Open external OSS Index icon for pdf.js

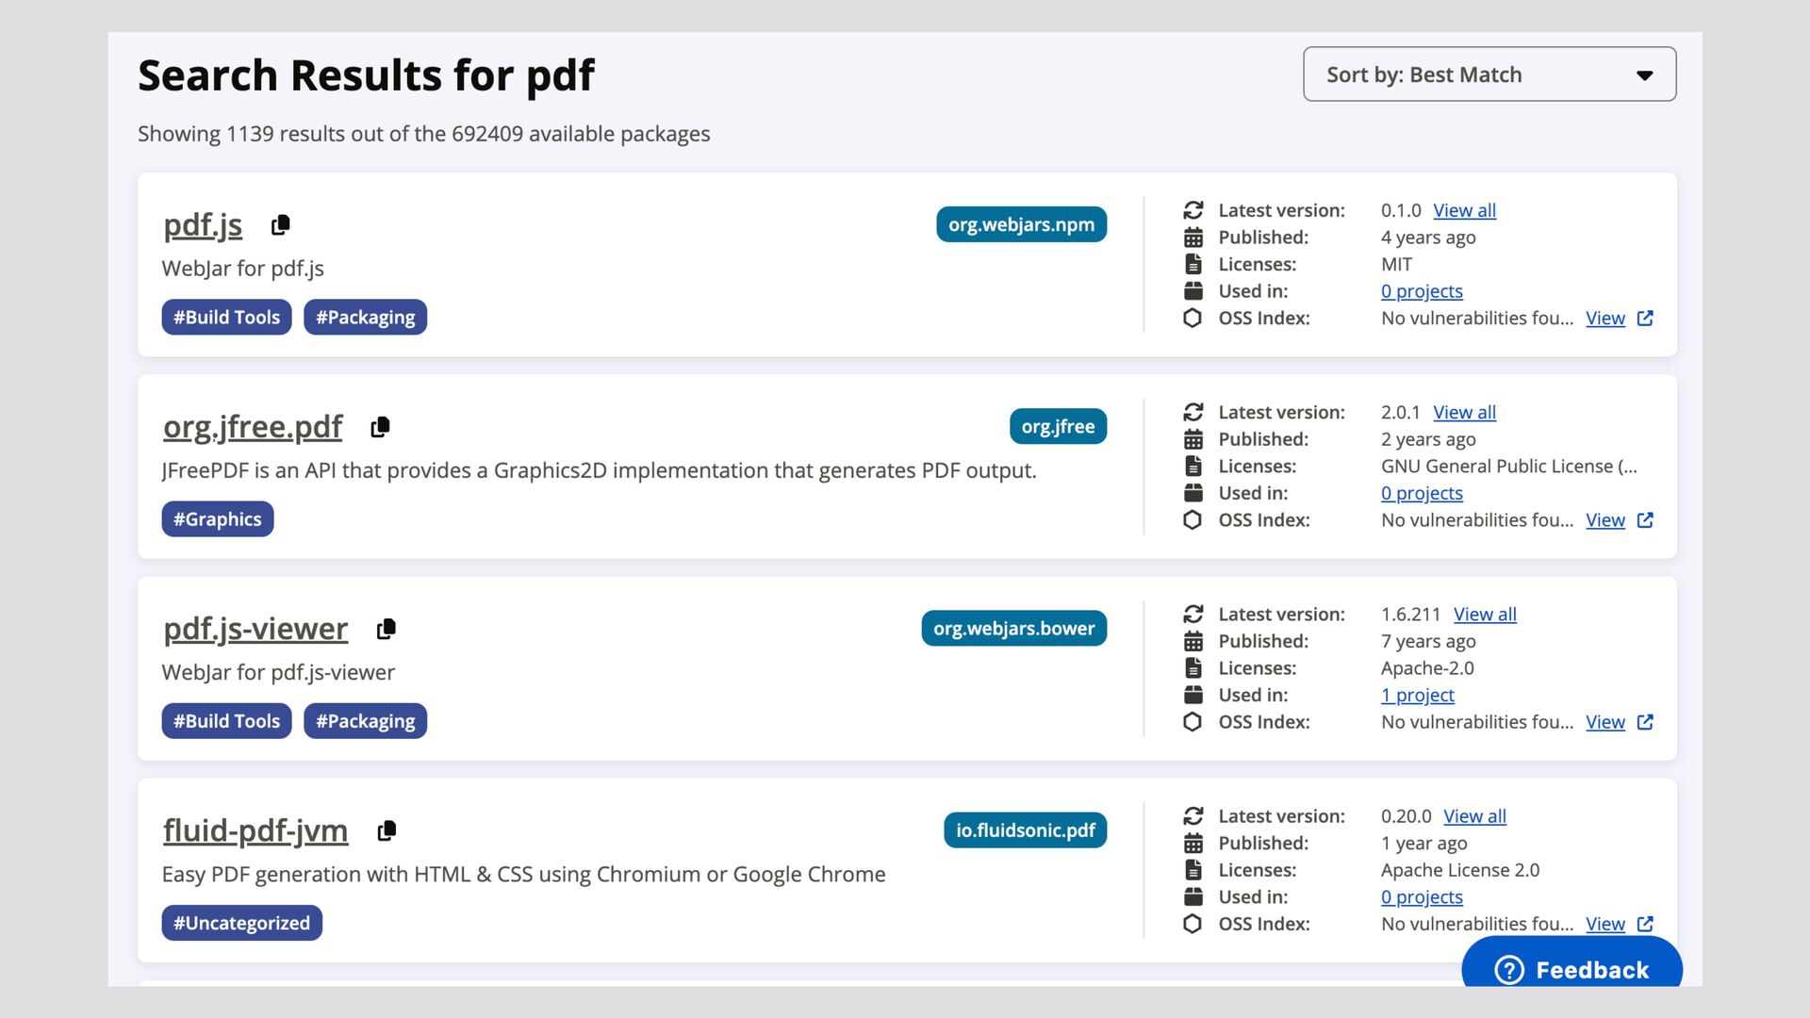(x=1645, y=319)
